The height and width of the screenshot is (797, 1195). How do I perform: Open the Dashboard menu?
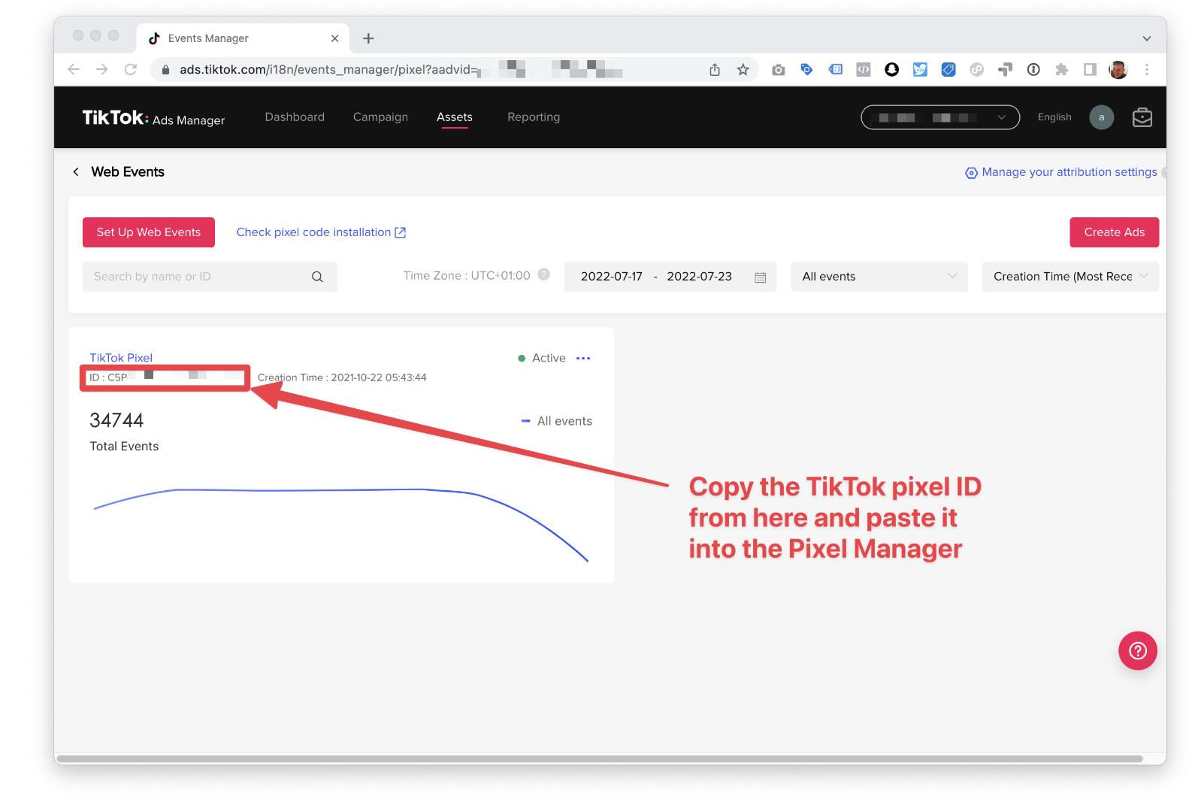[x=295, y=117]
